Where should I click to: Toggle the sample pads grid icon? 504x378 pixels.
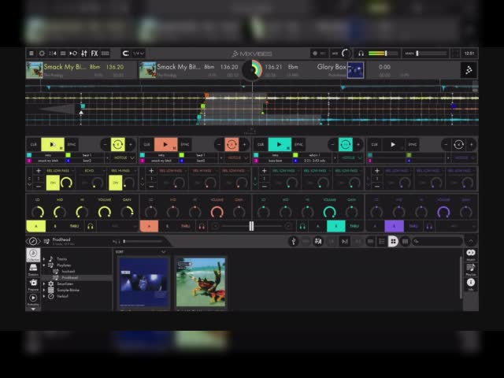click(106, 54)
